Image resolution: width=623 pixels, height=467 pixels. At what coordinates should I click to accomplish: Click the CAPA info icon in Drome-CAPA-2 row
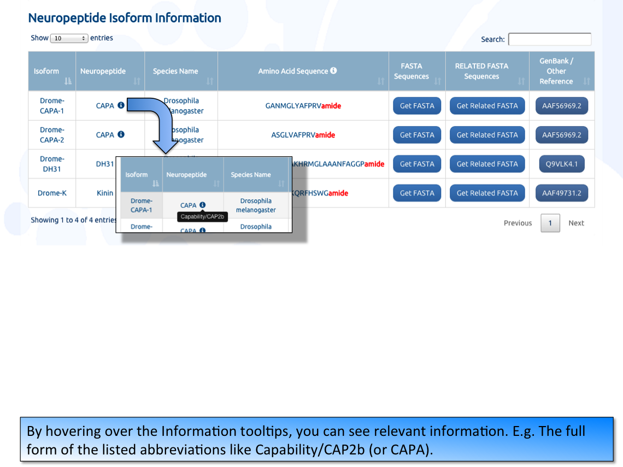121,134
